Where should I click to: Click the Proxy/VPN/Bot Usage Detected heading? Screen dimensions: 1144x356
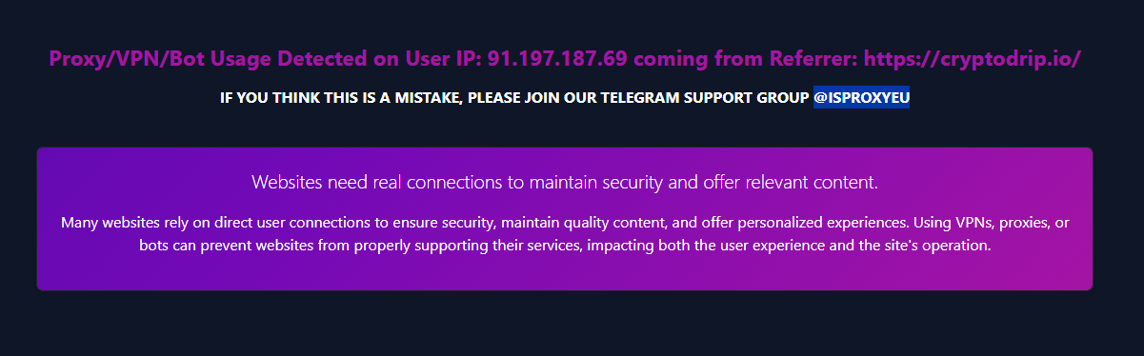[565, 58]
